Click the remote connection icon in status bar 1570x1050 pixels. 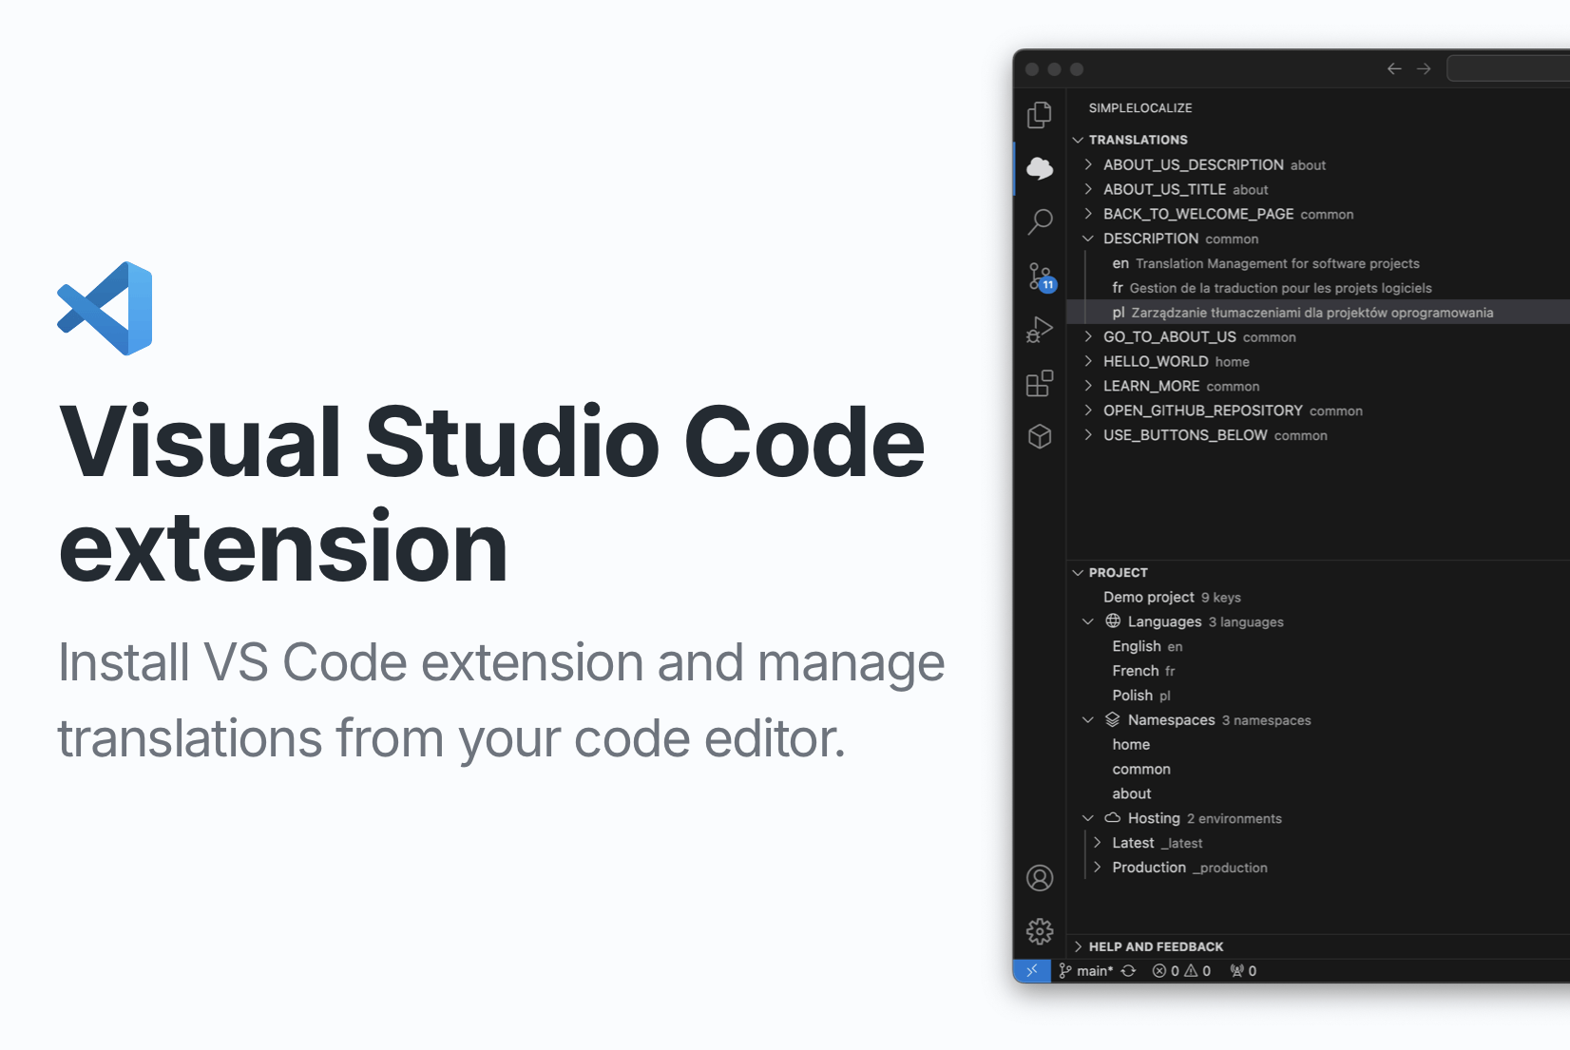pyautogui.click(x=1032, y=970)
